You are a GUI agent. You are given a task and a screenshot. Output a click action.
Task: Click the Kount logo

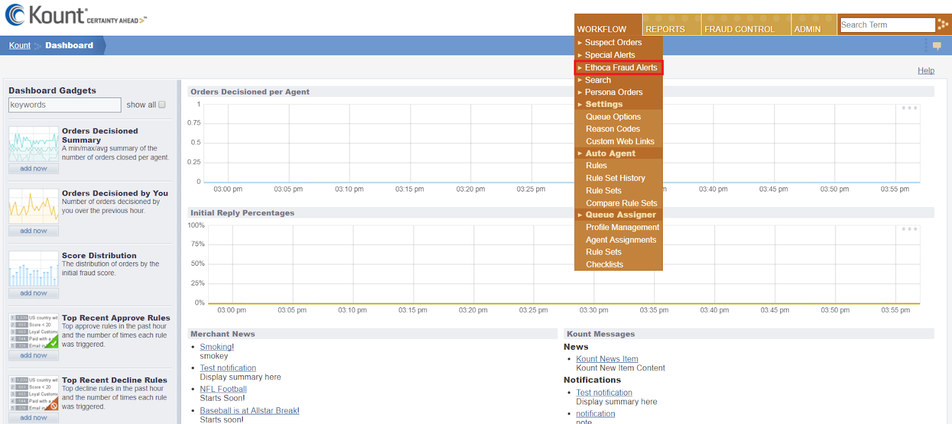pos(76,15)
